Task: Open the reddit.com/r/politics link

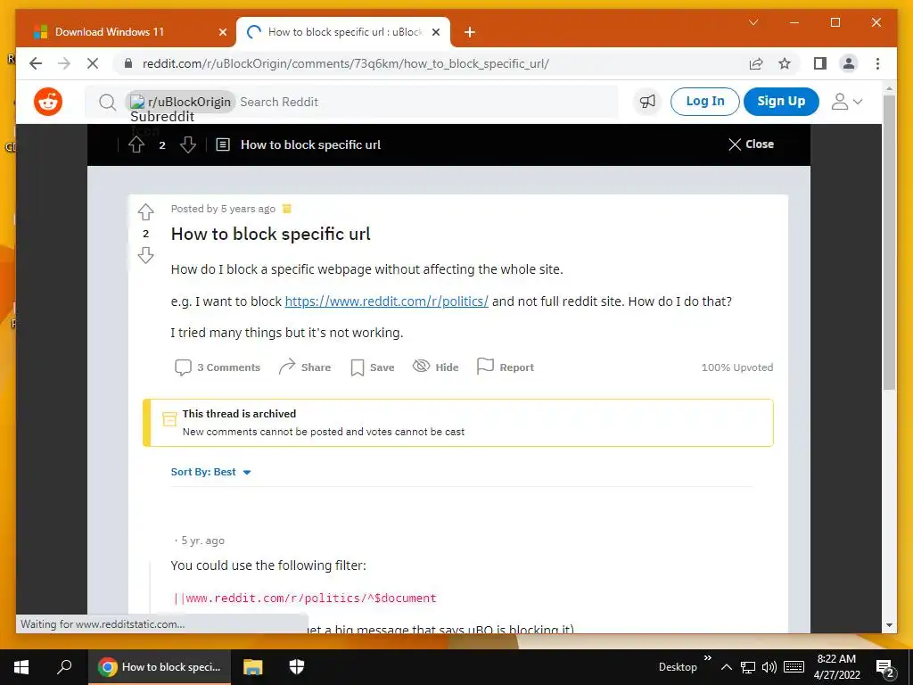Action: tap(387, 301)
